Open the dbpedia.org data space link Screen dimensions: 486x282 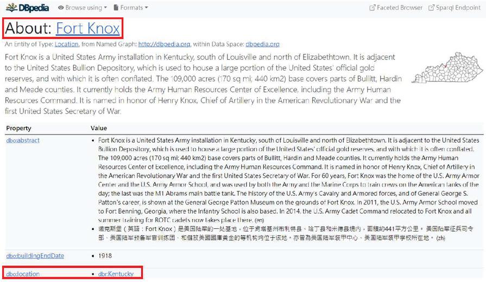[x=262, y=44]
